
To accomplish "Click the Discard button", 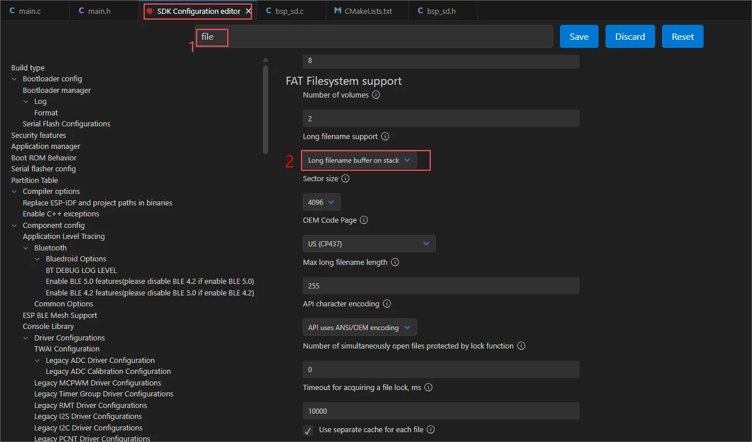I will tap(630, 36).
